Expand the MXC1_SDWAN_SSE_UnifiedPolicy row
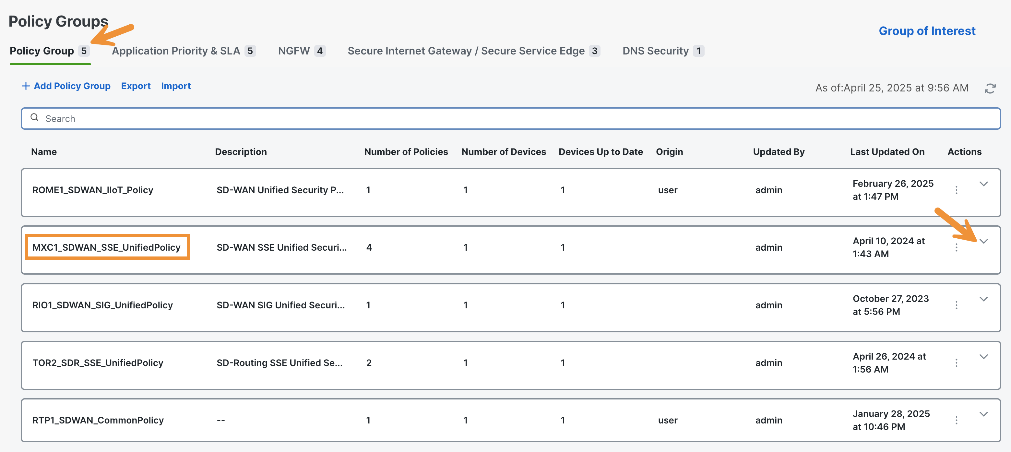This screenshot has height=452, width=1011. tap(983, 241)
